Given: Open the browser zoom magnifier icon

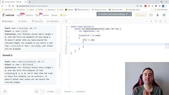Looking at the screenshot, I should tap(137, 6).
